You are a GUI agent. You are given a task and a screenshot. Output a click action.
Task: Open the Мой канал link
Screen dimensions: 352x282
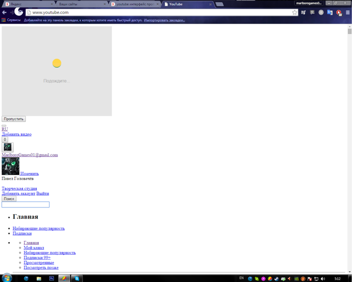[34, 248]
